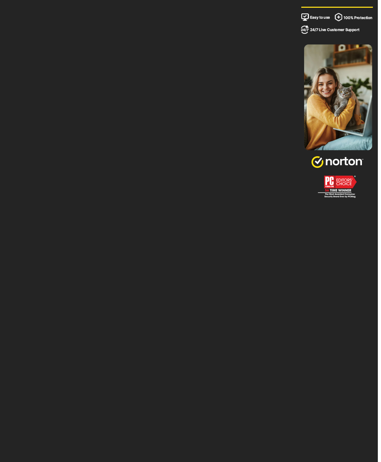
Task: Click the Easy to use text label
Action: [x=320, y=17]
